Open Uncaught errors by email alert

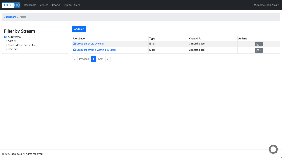click(x=90, y=44)
